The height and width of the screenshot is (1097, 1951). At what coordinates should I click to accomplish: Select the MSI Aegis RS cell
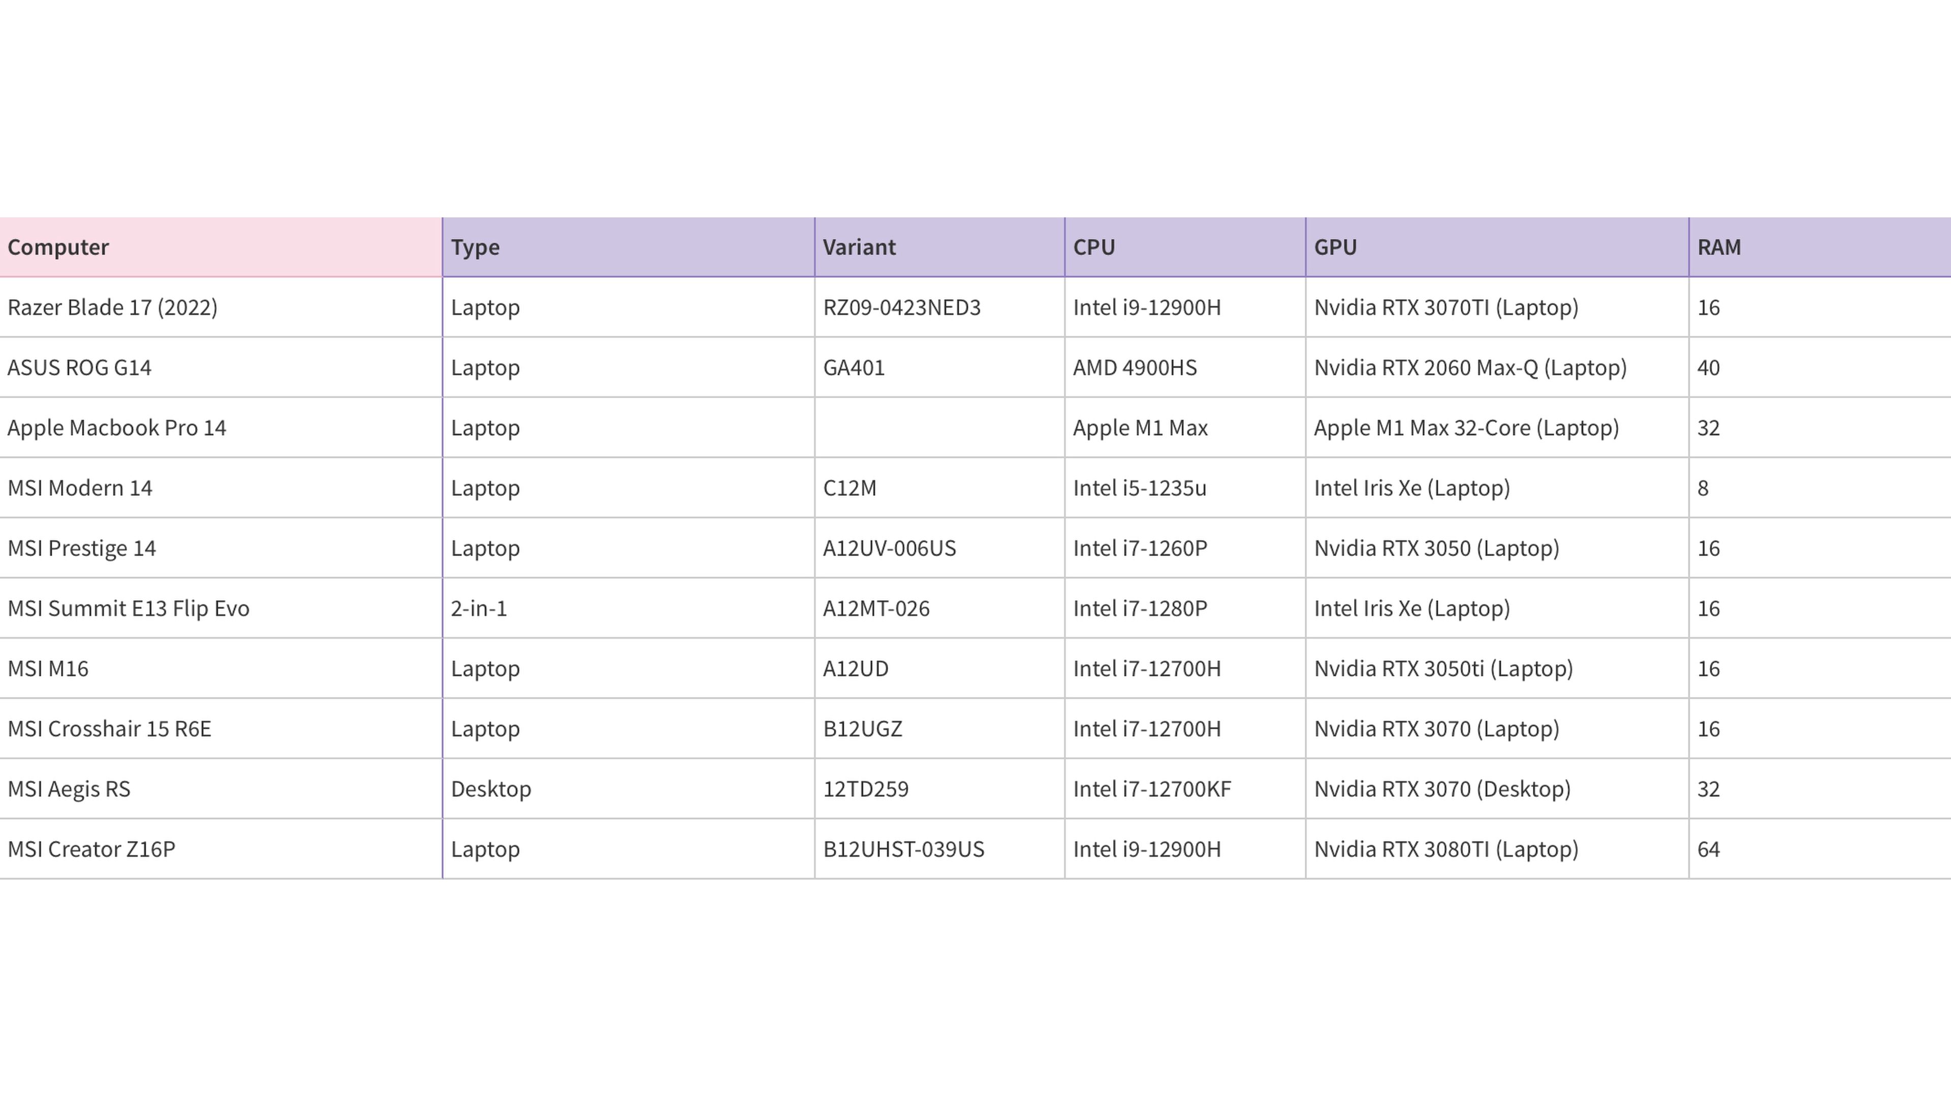pyautogui.click(x=221, y=789)
